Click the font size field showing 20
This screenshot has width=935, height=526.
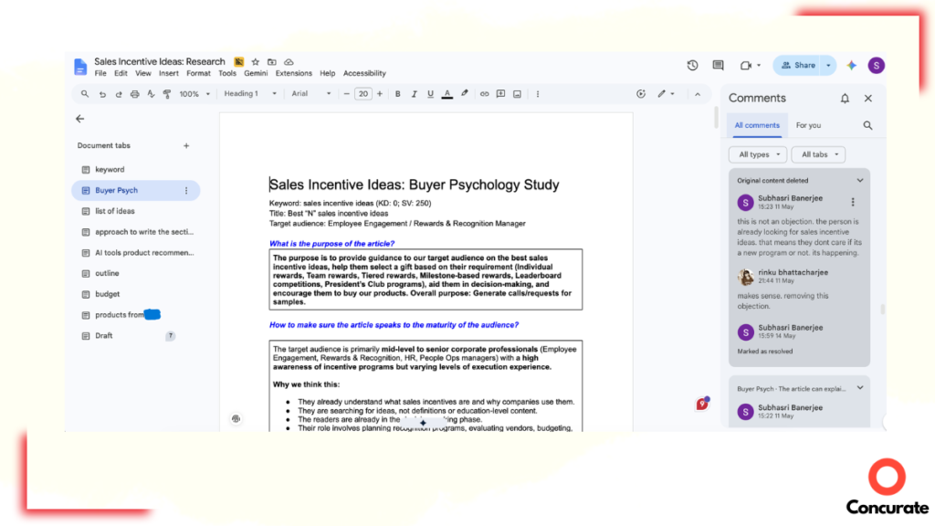[x=362, y=94]
